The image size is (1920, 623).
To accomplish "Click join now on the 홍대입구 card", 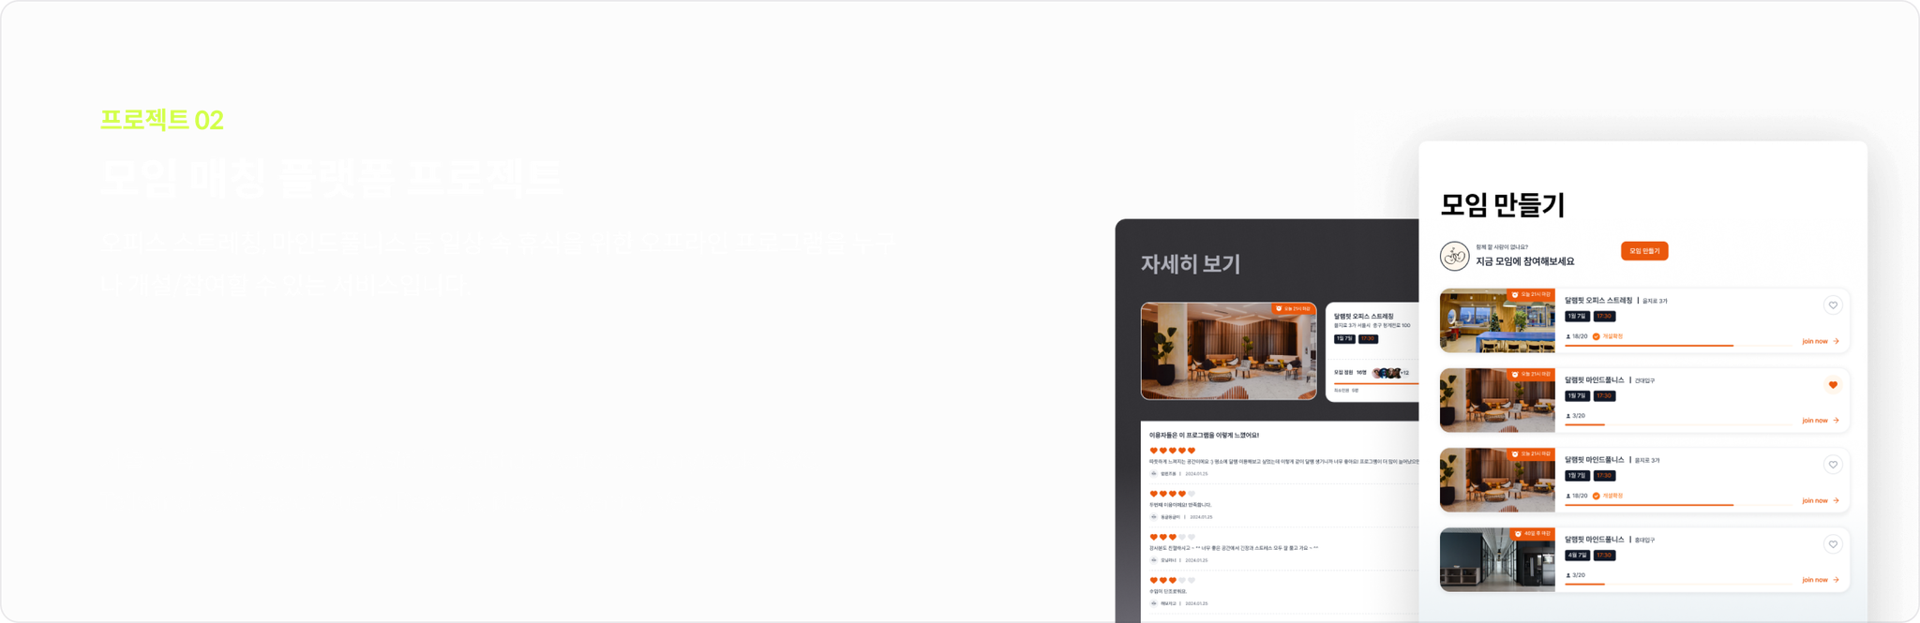I will [x=1821, y=580].
